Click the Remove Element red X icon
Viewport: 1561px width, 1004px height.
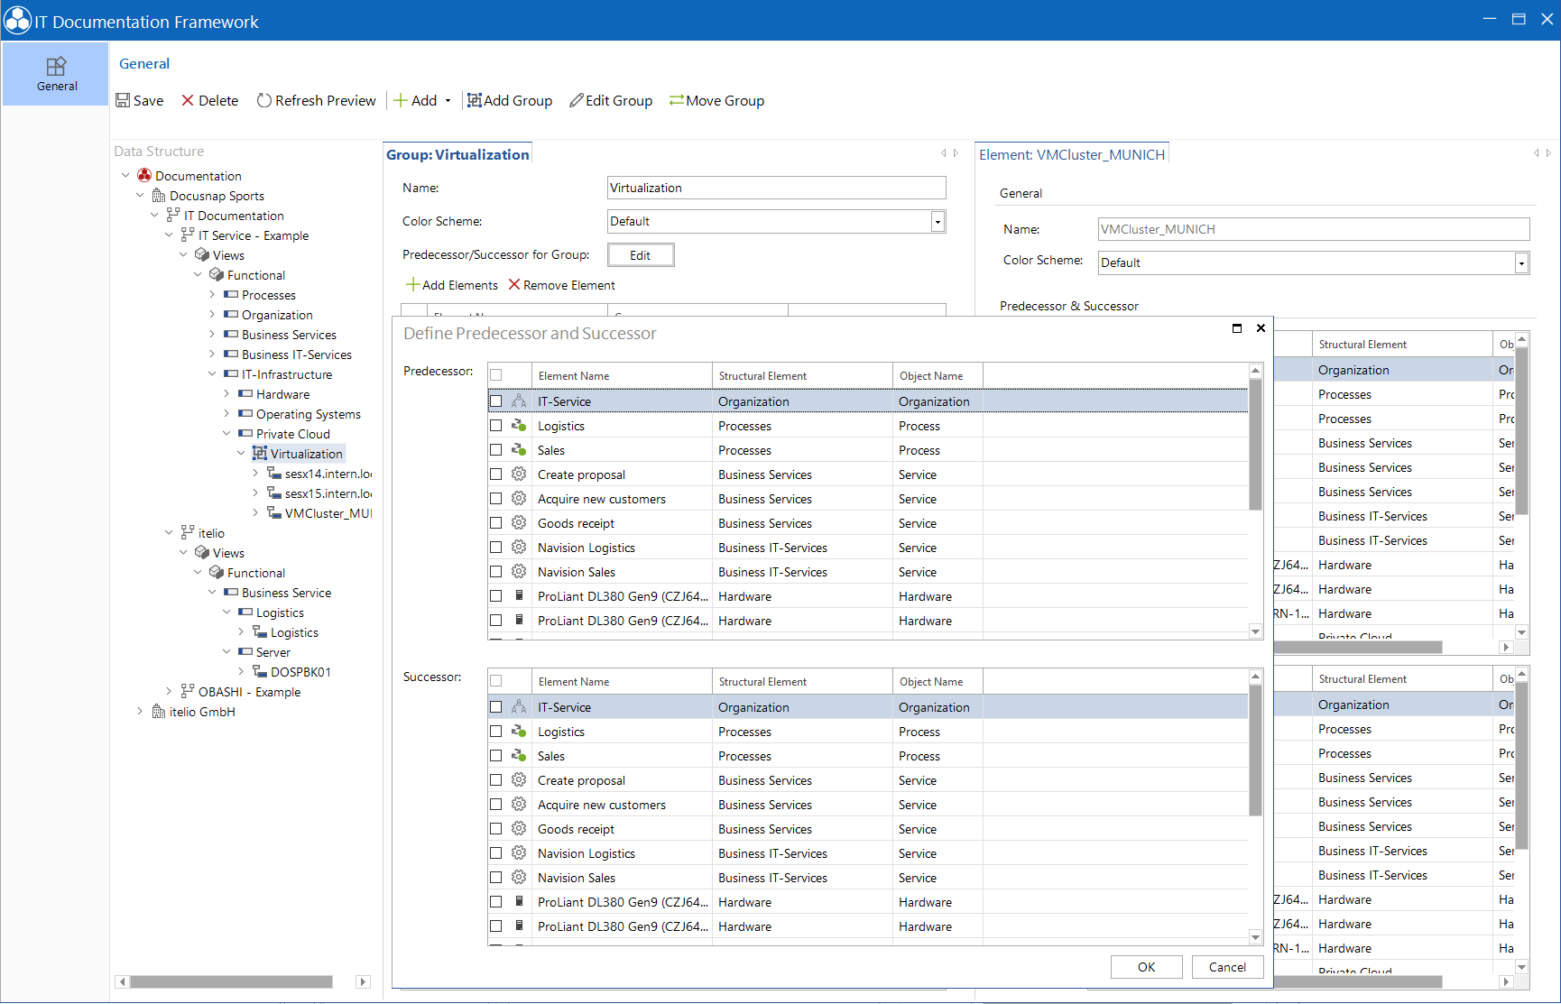[514, 284]
